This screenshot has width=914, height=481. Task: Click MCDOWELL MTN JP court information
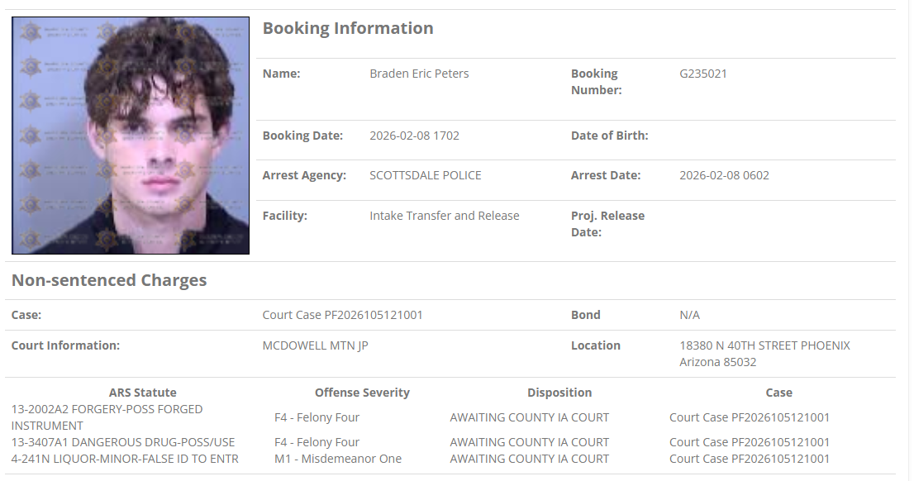(x=315, y=345)
